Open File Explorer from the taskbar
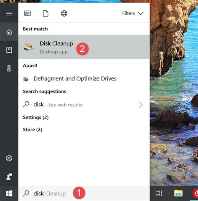Screen dimensions: 198x201 coord(178,193)
